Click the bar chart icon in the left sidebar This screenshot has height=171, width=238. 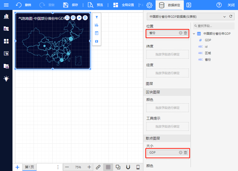pos(6,16)
